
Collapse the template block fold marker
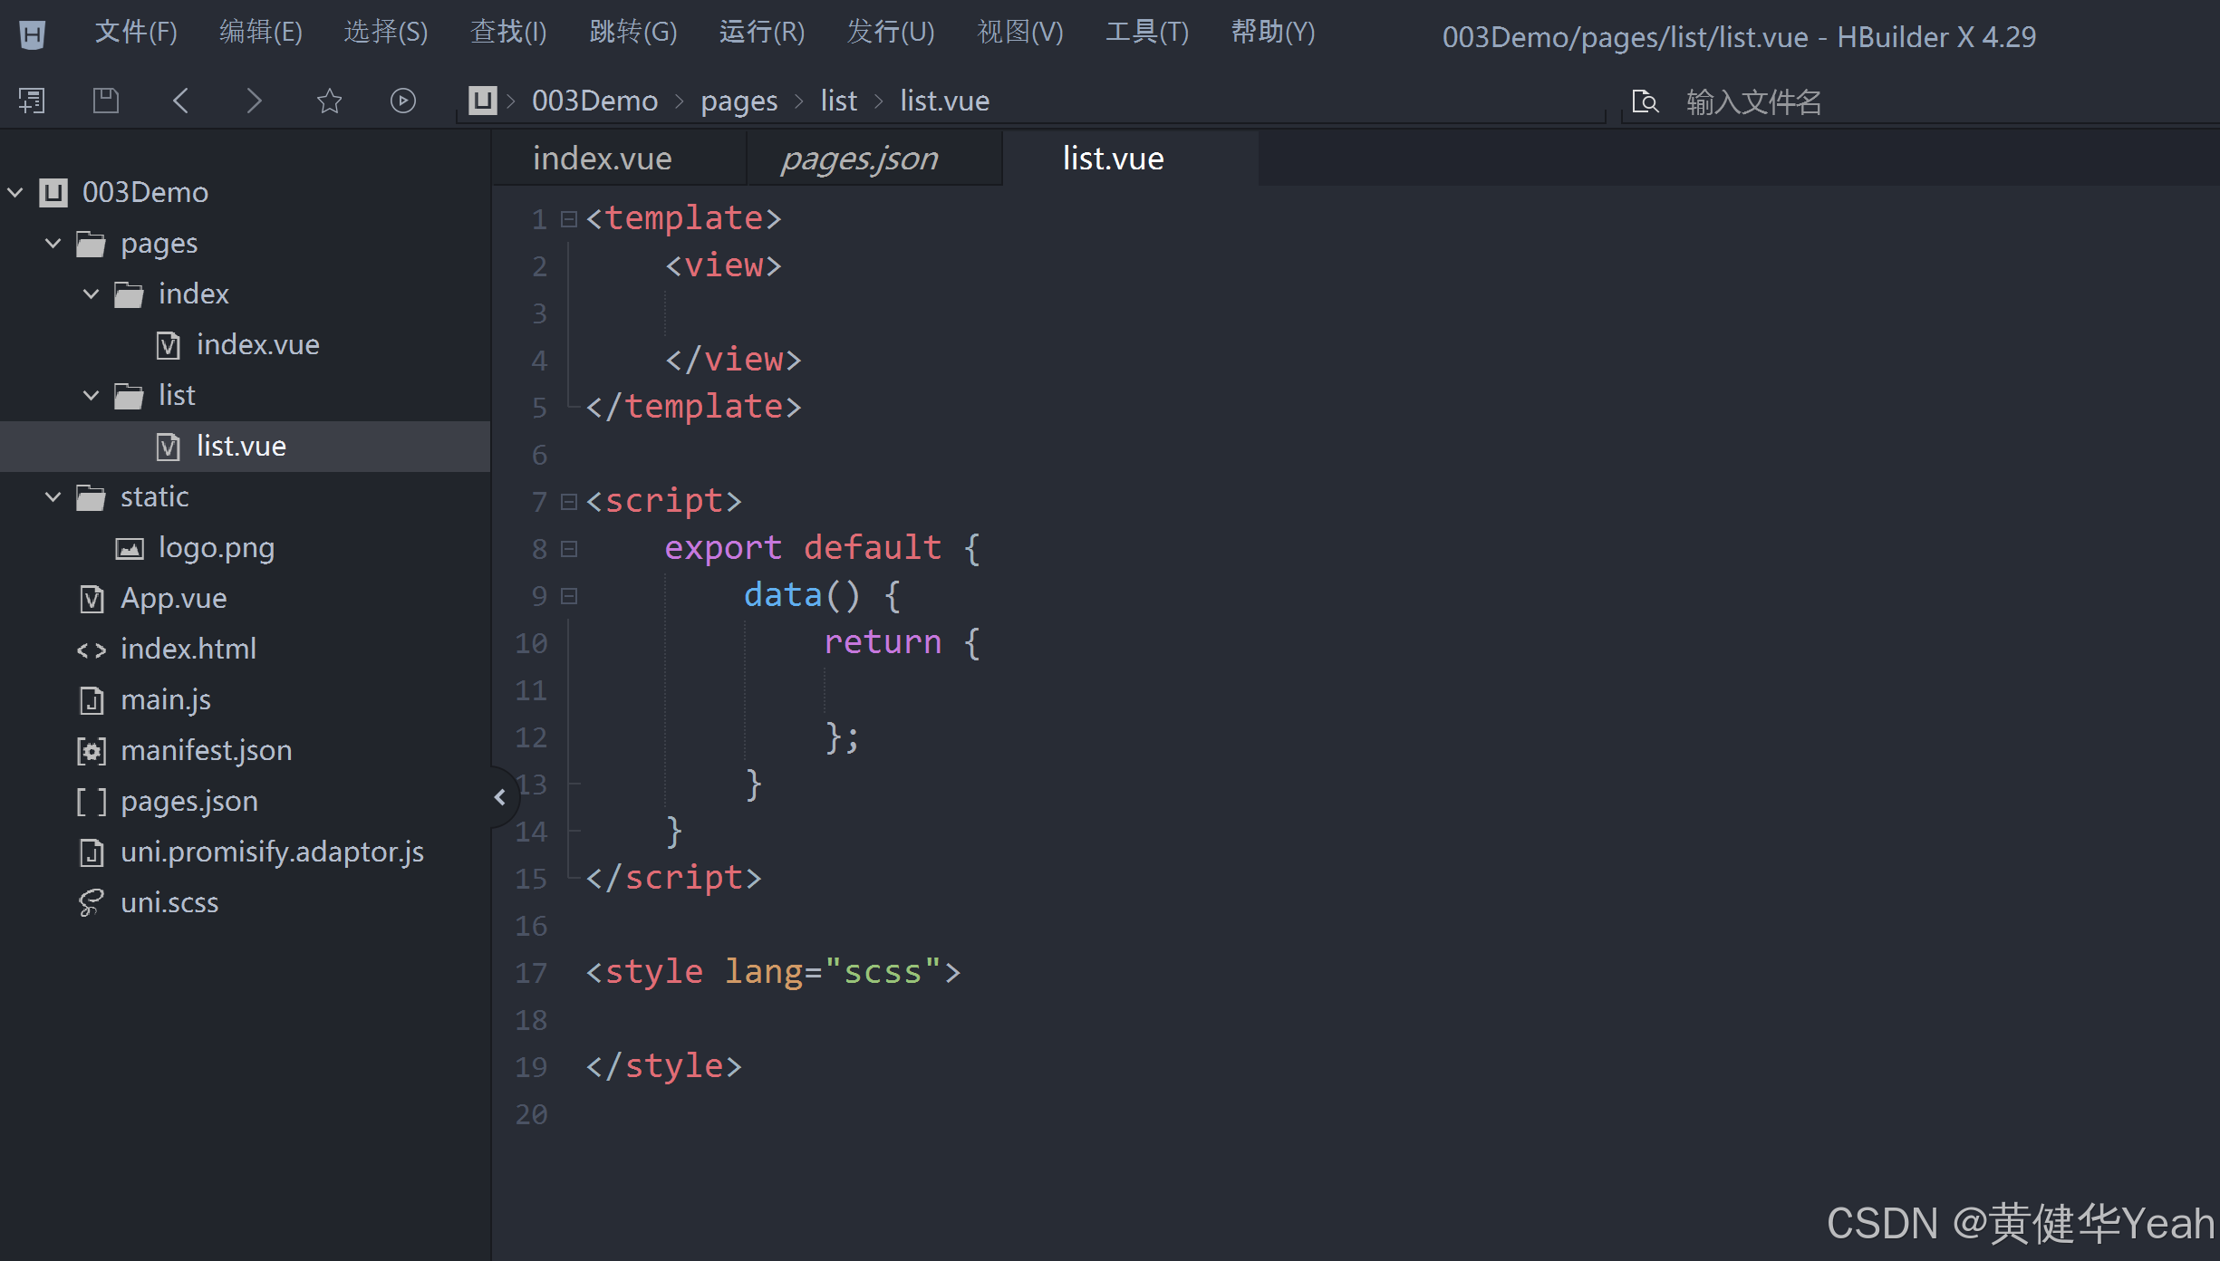(x=568, y=218)
